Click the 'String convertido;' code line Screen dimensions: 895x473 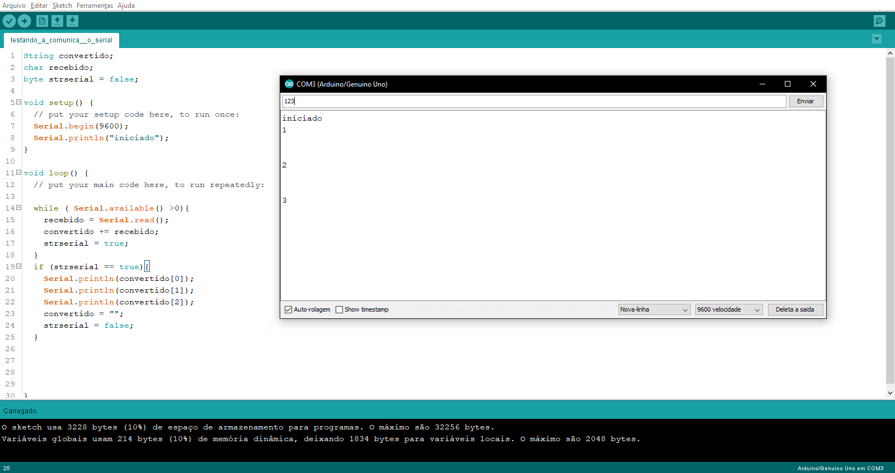[68, 56]
